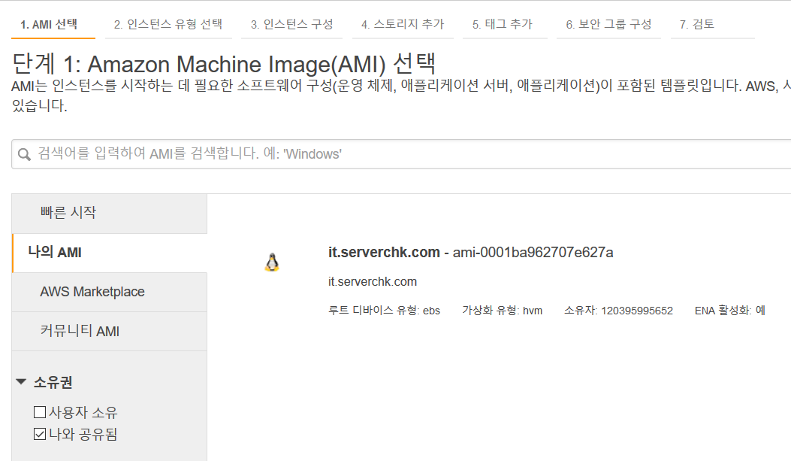The height and width of the screenshot is (461, 791).
Task: Switch to step 4 스토리지 추가 tab
Action: (x=403, y=24)
